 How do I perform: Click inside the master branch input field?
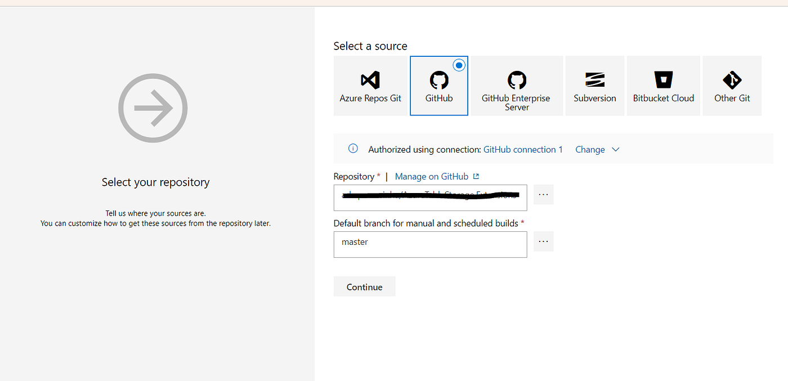click(430, 244)
